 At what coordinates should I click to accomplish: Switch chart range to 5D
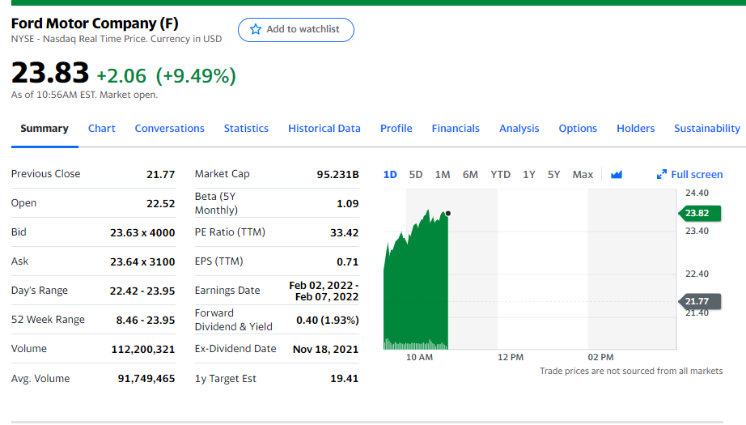pyautogui.click(x=416, y=175)
